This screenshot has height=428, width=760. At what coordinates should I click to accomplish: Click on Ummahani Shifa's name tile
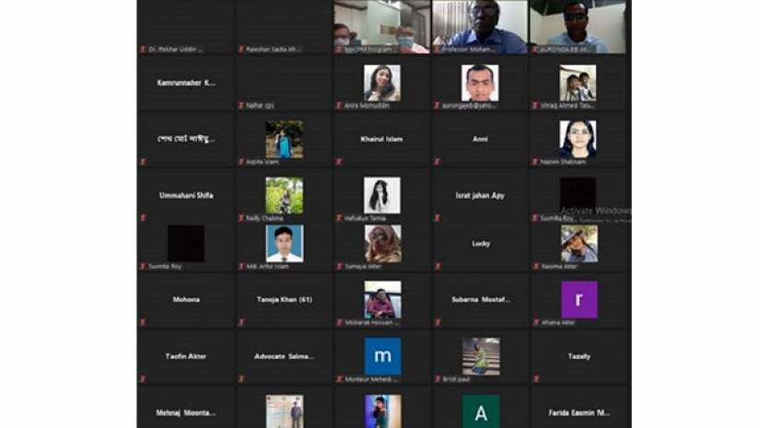185,195
